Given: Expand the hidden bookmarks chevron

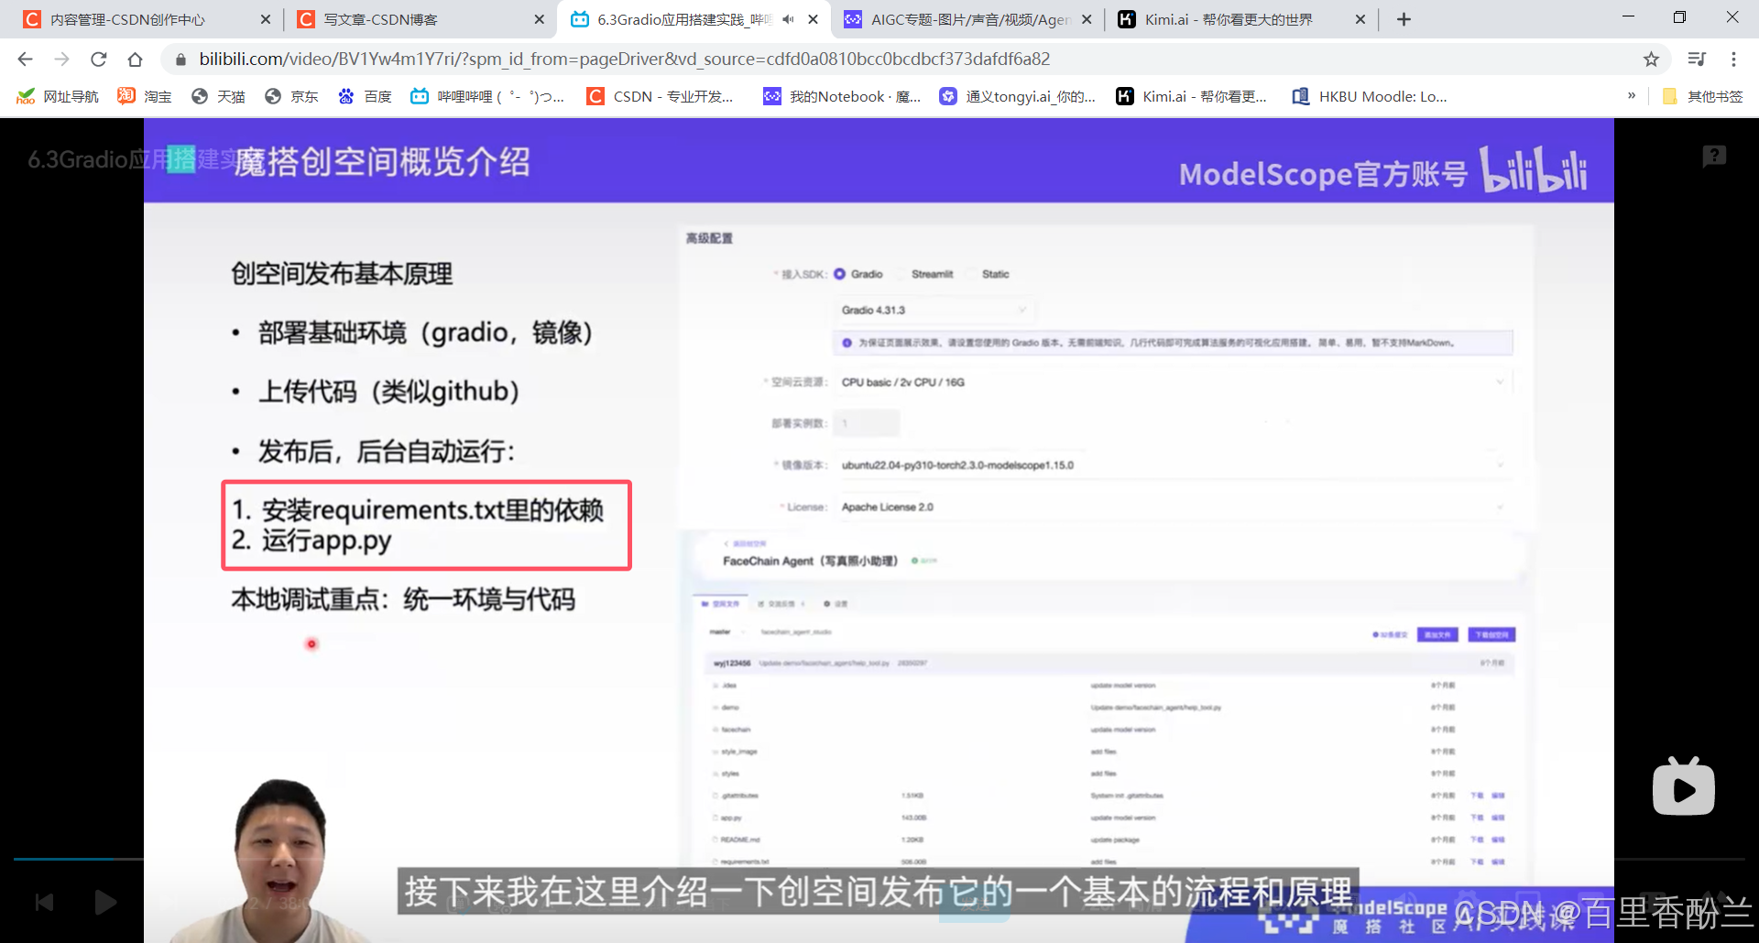Looking at the screenshot, I should 1632,95.
